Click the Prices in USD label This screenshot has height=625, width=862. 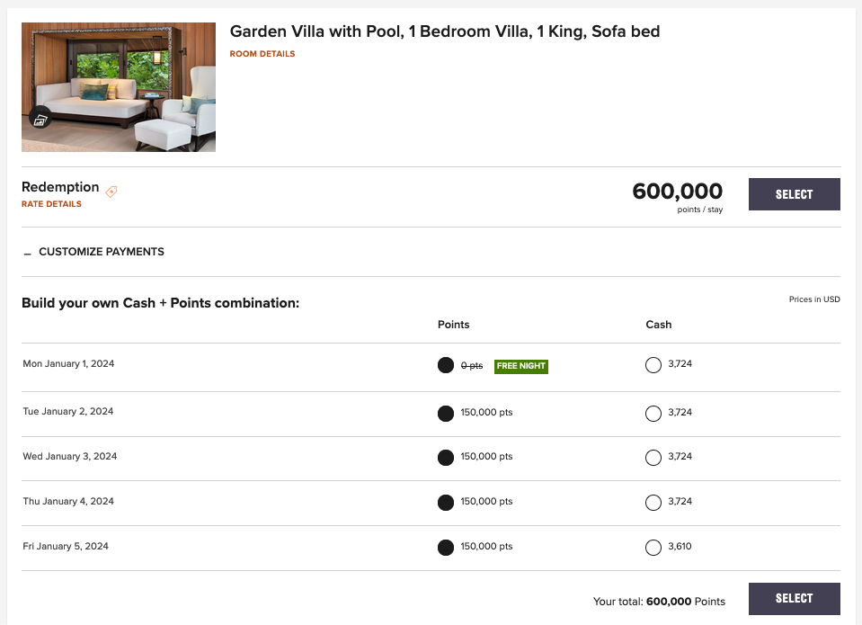tap(814, 299)
